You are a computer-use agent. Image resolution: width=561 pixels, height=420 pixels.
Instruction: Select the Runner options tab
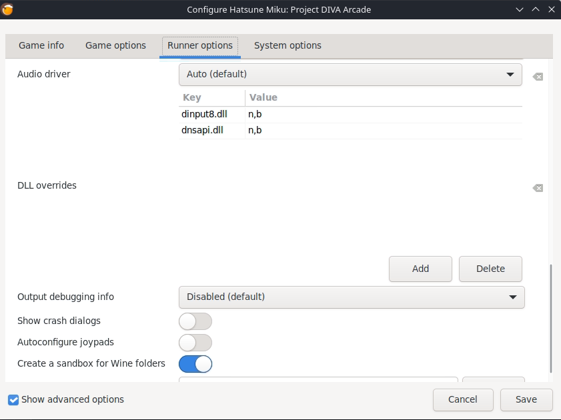click(199, 45)
